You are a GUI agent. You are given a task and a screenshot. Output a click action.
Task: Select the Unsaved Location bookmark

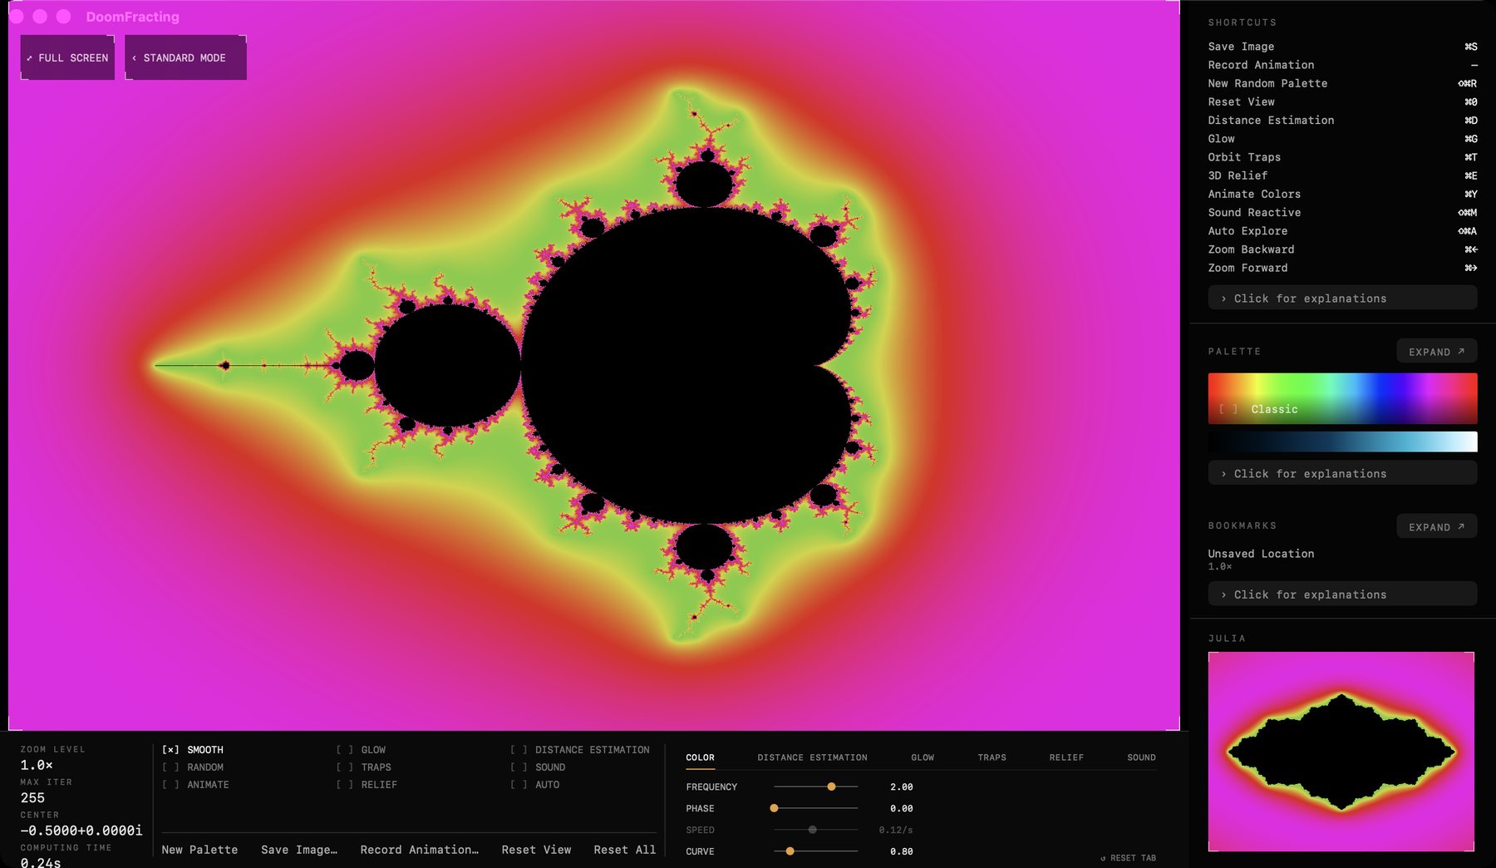[x=1261, y=559]
